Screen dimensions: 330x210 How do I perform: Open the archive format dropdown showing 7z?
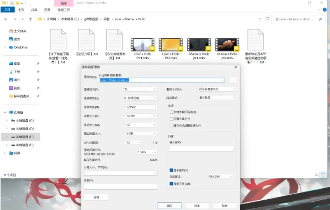(140, 89)
